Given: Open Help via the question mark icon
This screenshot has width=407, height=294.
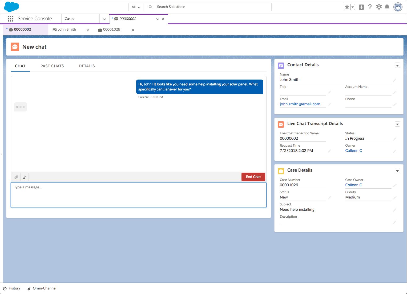Looking at the screenshot, I should (x=370, y=7).
